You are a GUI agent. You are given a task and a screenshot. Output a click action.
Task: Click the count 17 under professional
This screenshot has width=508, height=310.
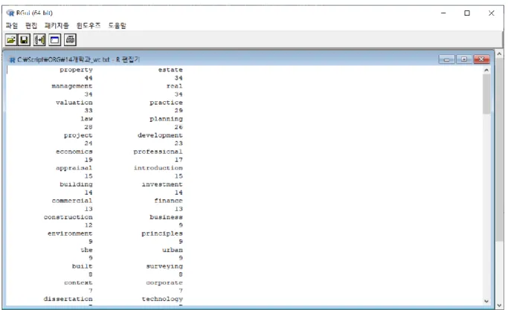[x=179, y=160]
